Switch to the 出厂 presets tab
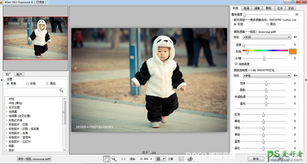 (8, 74)
